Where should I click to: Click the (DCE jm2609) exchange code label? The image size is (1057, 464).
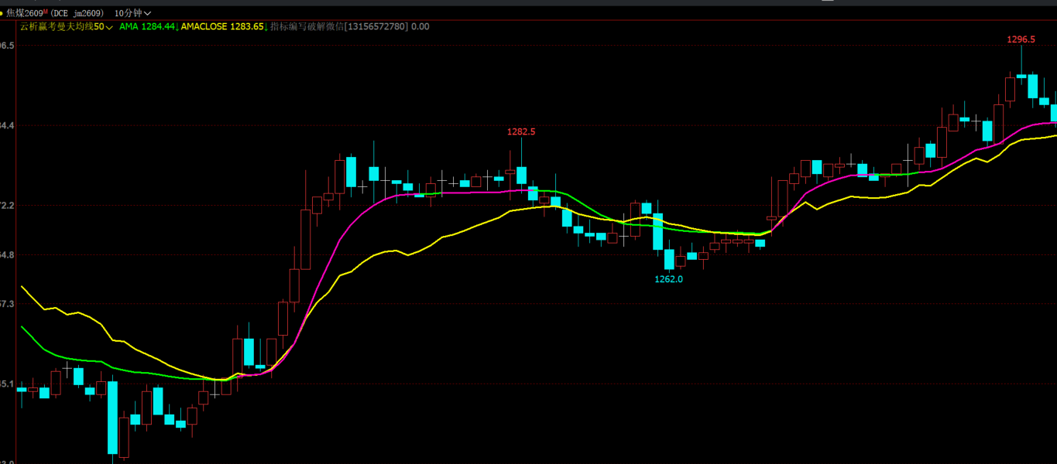77,13
